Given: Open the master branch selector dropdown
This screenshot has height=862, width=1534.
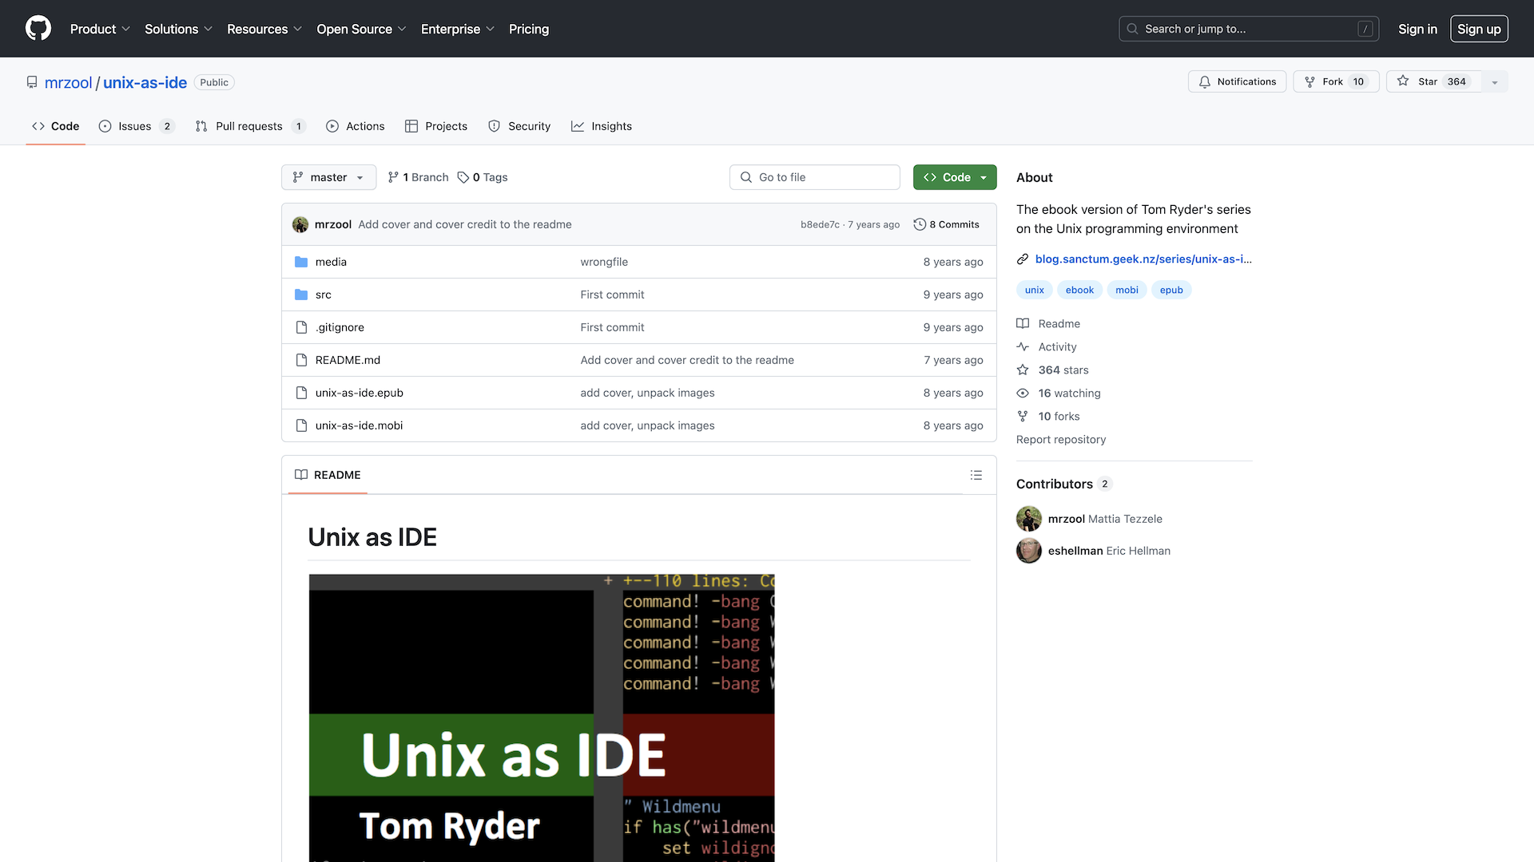Looking at the screenshot, I should click(x=328, y=177).
